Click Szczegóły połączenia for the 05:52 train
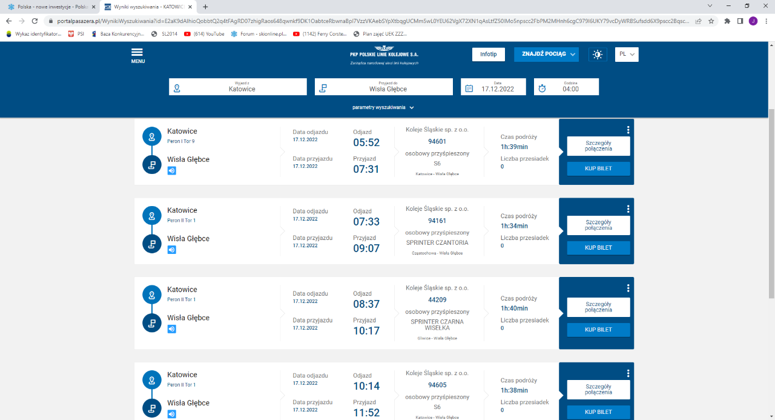 598,146
